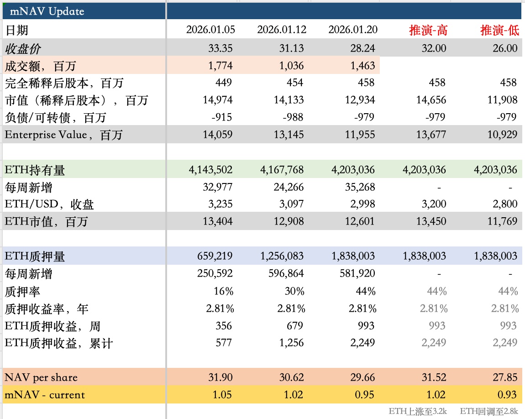Image resolution: width=525 pixels, height=419 pixels.
Task: Click the mNAV Update header cell
Action: click(47, 11)
